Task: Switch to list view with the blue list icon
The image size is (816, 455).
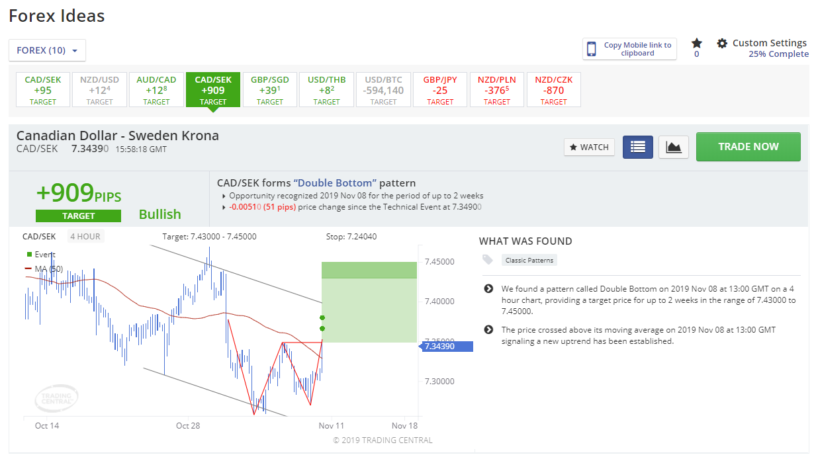Action: pos(637,147)
